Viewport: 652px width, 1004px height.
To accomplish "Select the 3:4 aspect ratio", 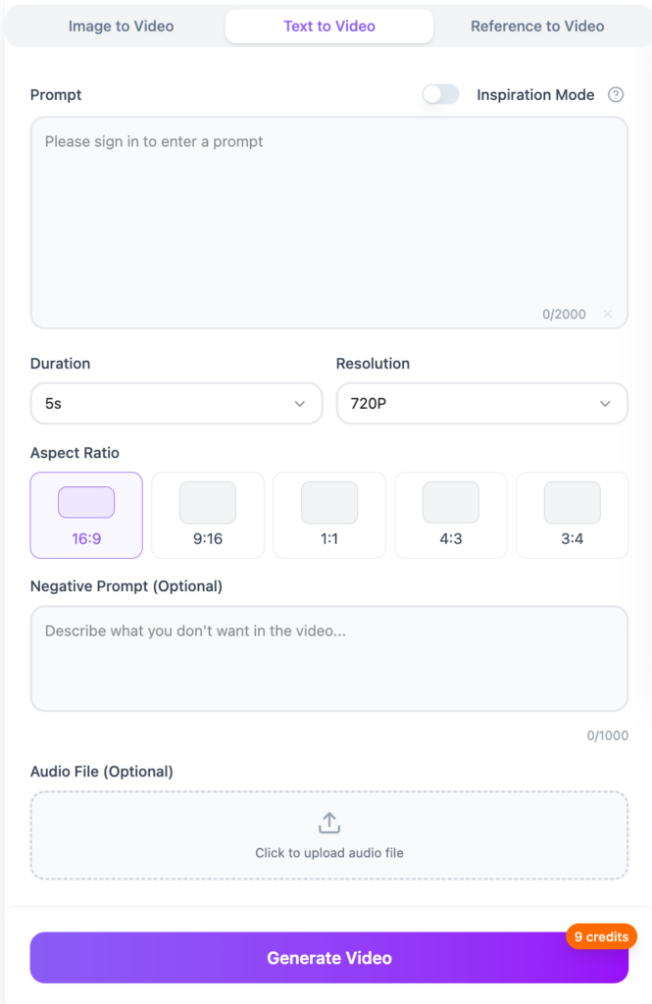I will (573, 515).
